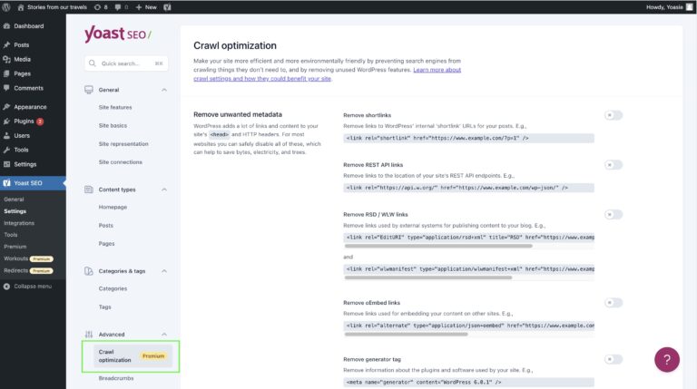This screenshot has height=389, width=697.
Task: Open Premium submenu under Yoast SEO
Action: (x=15, y=247)
